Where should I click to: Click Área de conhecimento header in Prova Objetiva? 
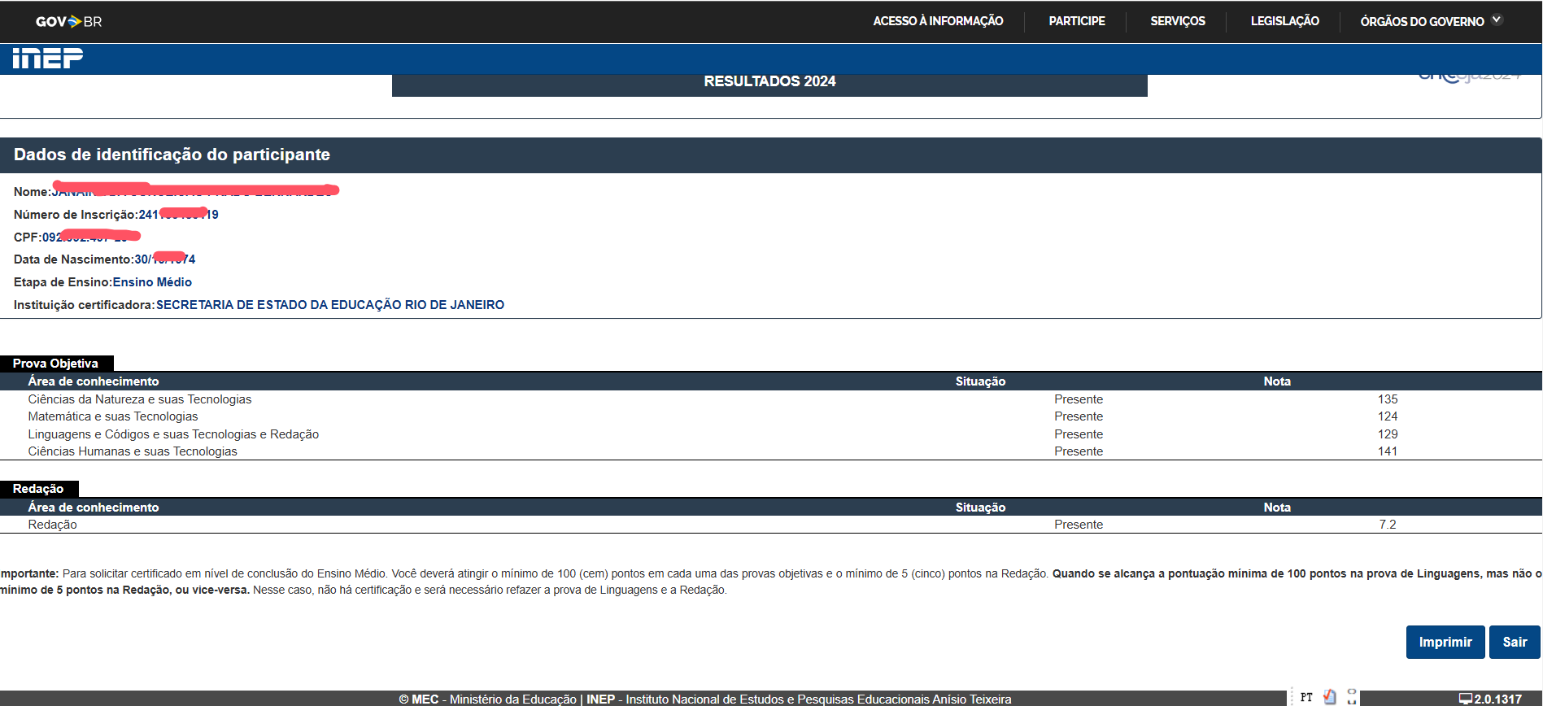(x=94, y=381)
